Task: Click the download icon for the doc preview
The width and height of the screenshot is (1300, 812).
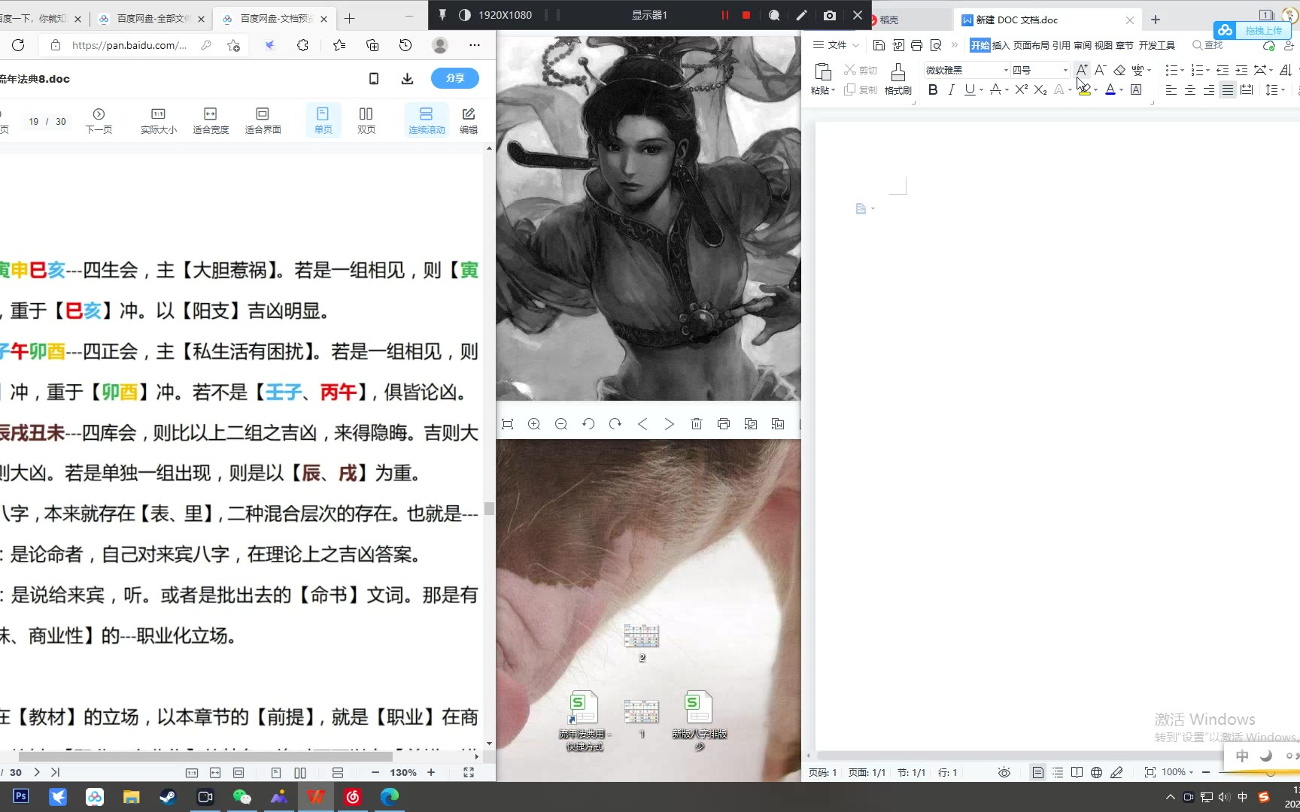Action: tap(407, 79)
